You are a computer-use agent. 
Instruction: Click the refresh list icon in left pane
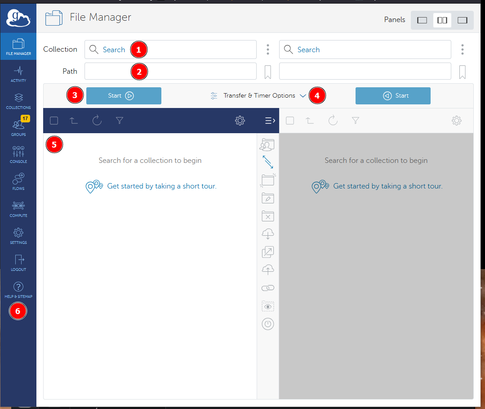(97, 121)
